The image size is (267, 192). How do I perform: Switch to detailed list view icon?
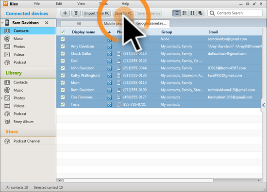pos(184,13)
